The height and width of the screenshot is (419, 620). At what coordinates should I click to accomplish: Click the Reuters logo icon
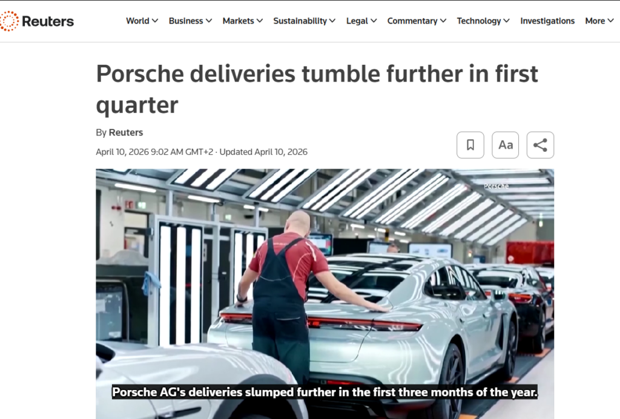pyautogui.click(x=9, y=21)
